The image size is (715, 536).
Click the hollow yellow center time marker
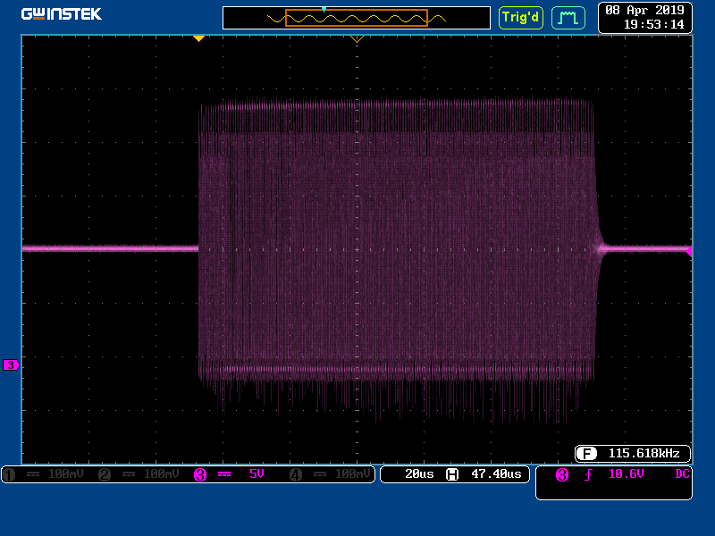357,39
